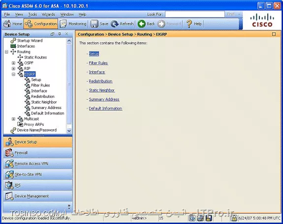Click the Save floppy disk icon
This screenshot has width=283, height=224.
(94, 24)
